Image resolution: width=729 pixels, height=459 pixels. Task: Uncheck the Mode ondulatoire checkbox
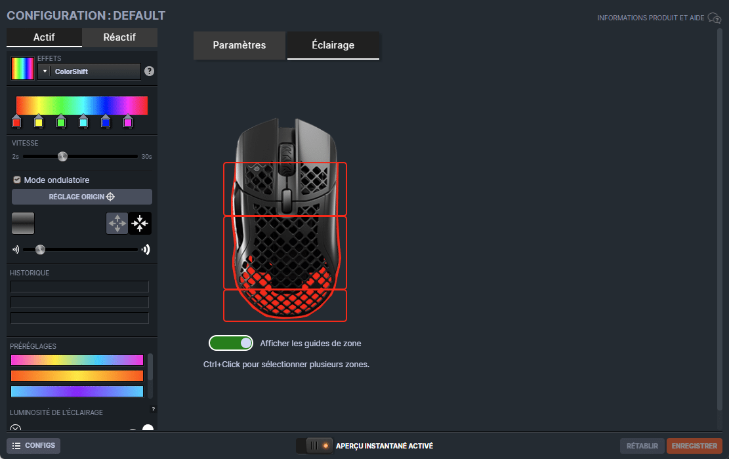[x=17, y=180]
